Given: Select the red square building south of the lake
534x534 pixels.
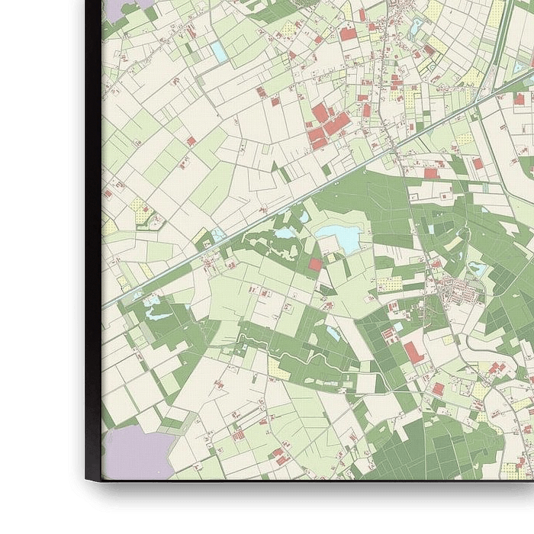Looking at the screenshot, I should tap(315, 264).
